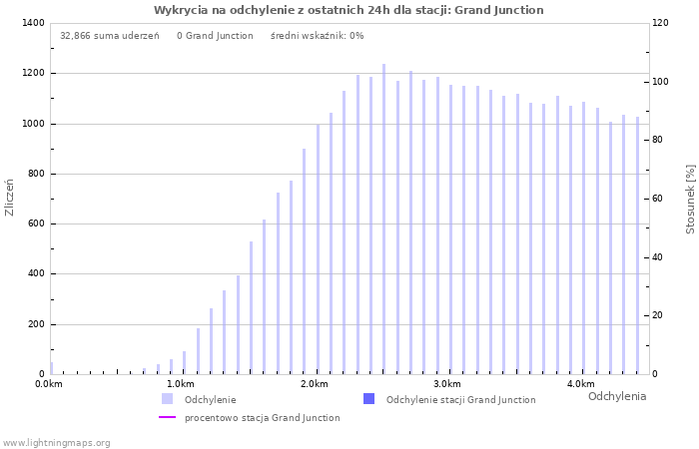Click the Stosunek [%] right axis title
Image resolution: width=699 pixels, height=449 pixels.
(x=689, y=200)
